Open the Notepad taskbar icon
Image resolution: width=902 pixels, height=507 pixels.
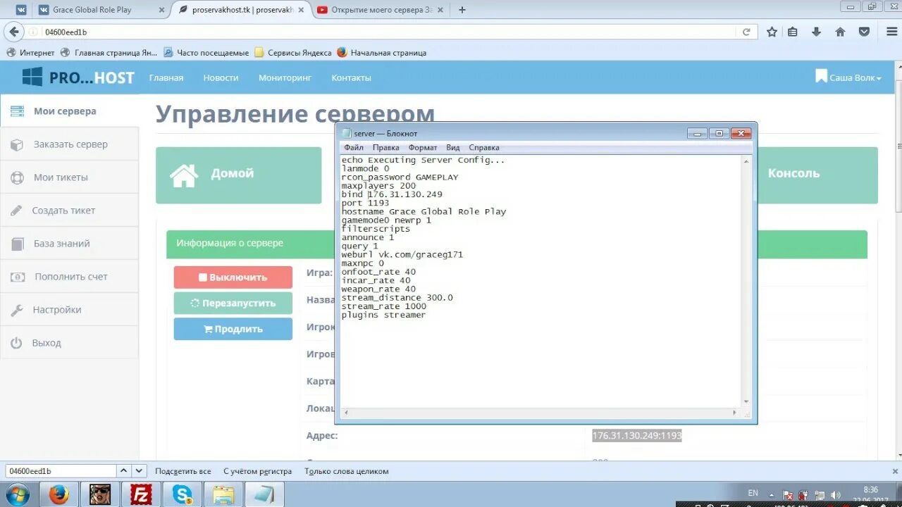point(264,494)
